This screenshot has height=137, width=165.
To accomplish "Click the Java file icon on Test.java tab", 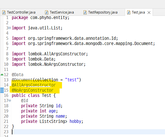I will (x=129, y=12).
